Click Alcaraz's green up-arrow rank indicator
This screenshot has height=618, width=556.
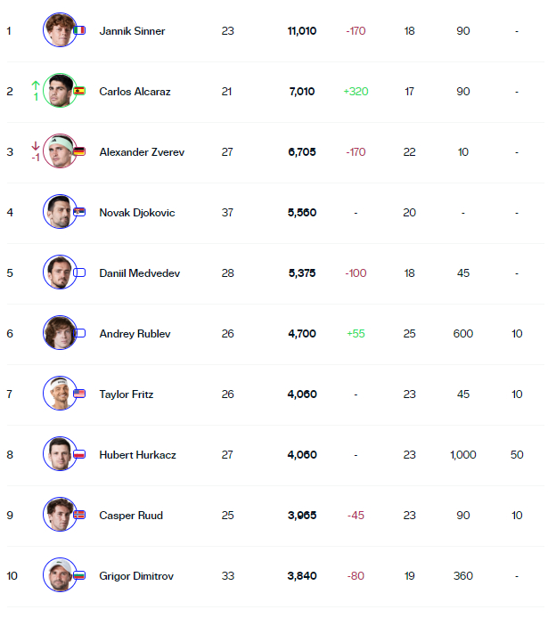(36, 86)
